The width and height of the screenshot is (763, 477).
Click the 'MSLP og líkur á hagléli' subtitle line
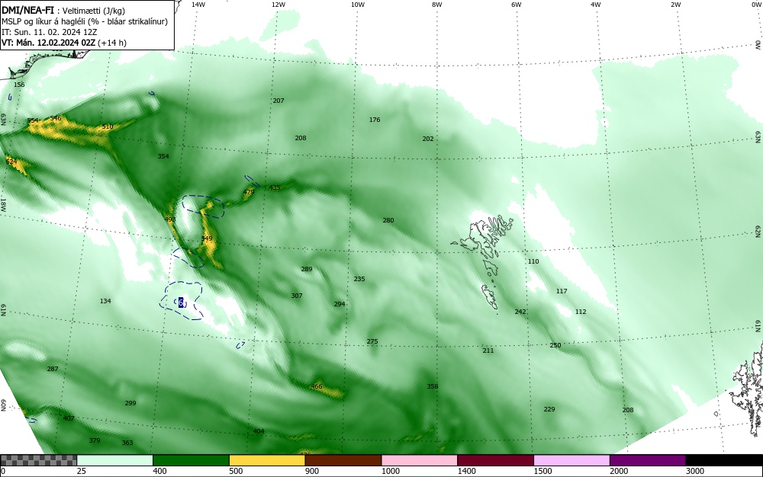pyautogui.click(x=85, y=21)
